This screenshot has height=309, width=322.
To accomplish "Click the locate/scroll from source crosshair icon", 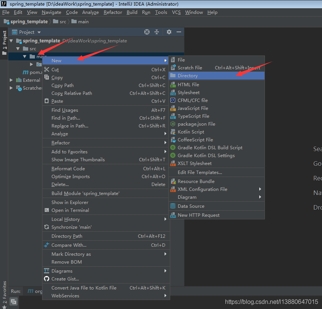I will coord(147,32).
